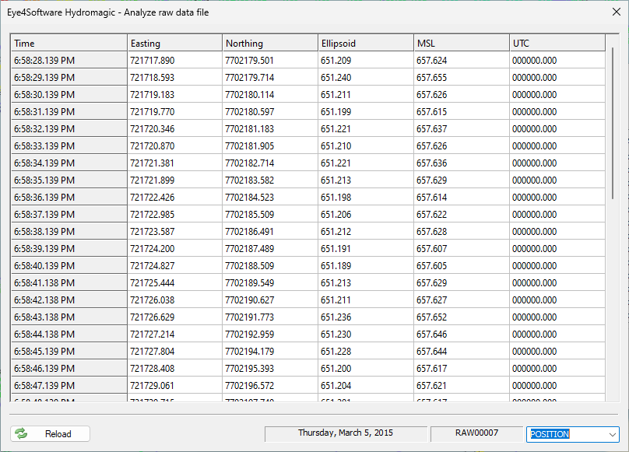The image size is (629, 452).
Task: Click MSL cell 657.655
Action: (462, 77)
